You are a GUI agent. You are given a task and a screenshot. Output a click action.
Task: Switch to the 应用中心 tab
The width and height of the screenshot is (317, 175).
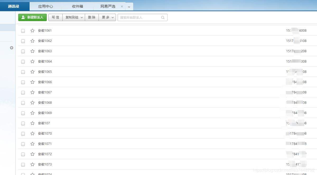pyautogui.click(x=46, y=6)
